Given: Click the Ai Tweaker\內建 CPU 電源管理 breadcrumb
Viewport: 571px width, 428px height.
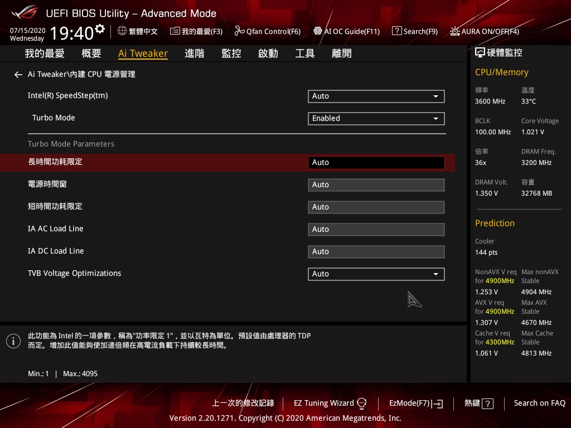Looking at the screenshot, I should (x=81, y=74).
